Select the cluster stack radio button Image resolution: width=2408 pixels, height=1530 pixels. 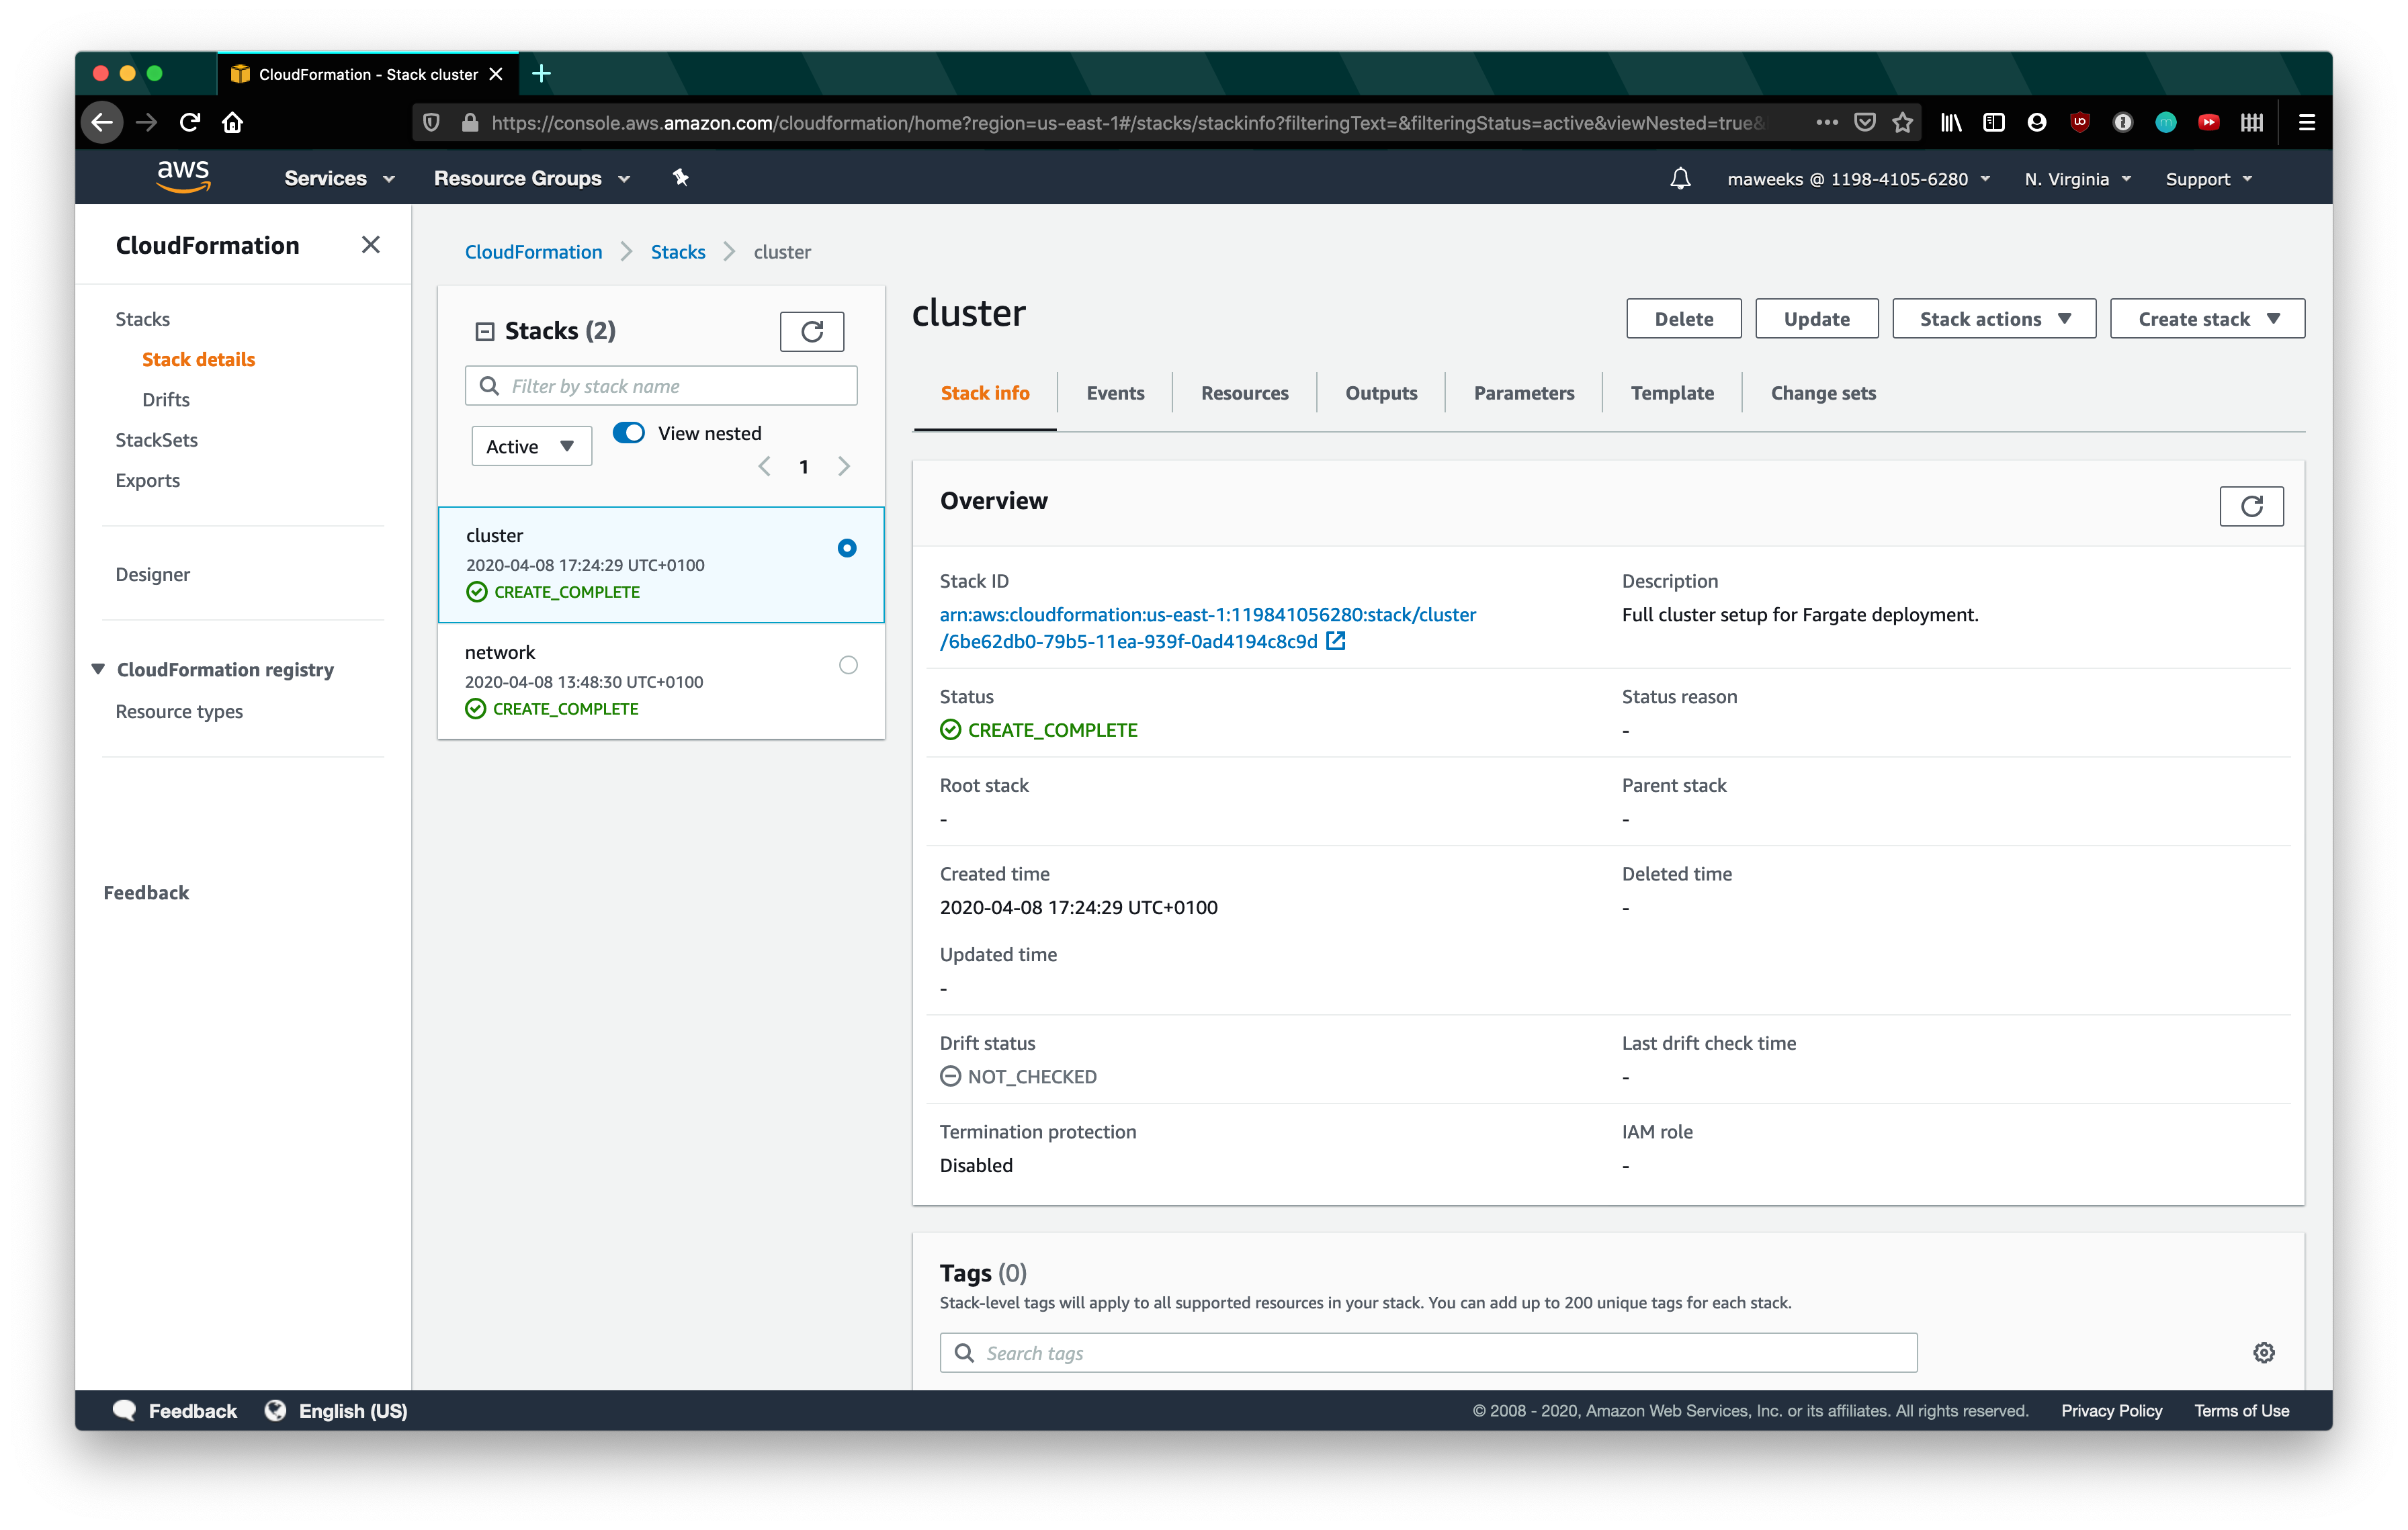847,547
